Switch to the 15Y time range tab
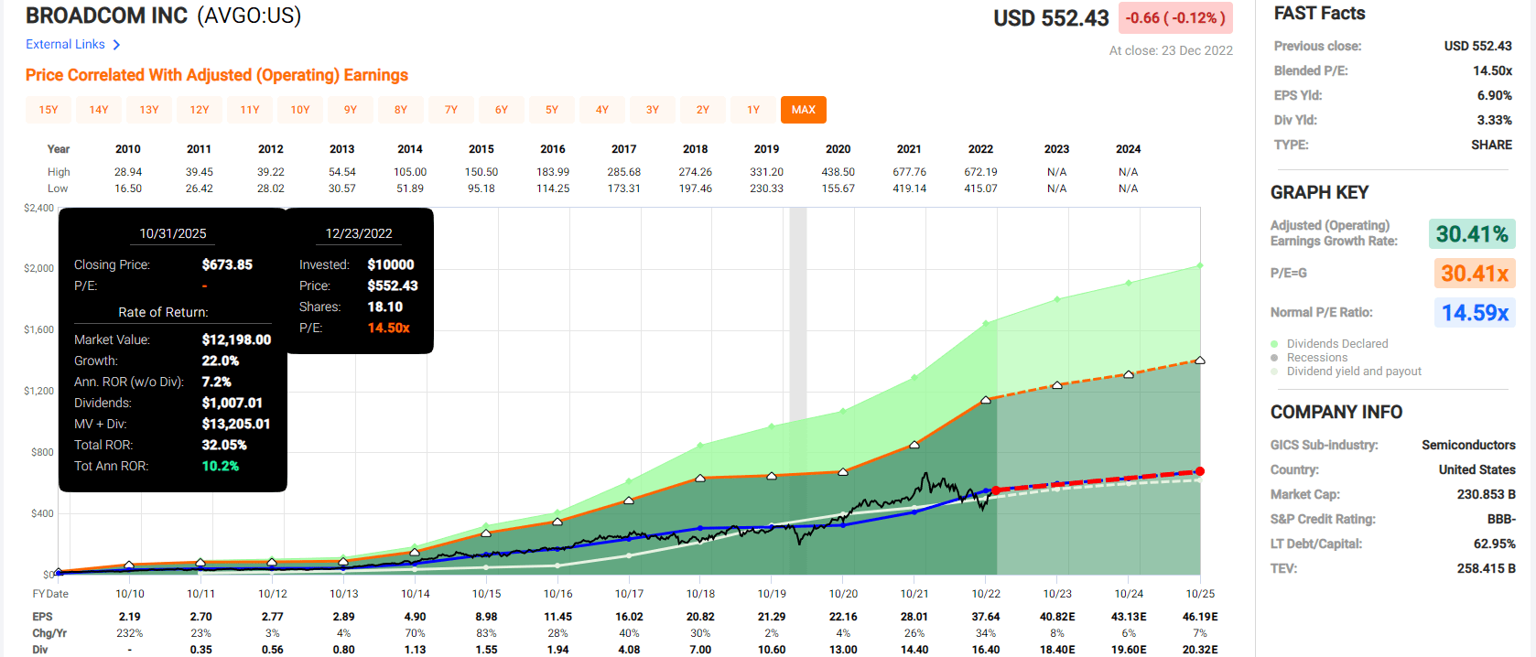The height and width of the screenshot is (657, 1536). click(49, 110)
